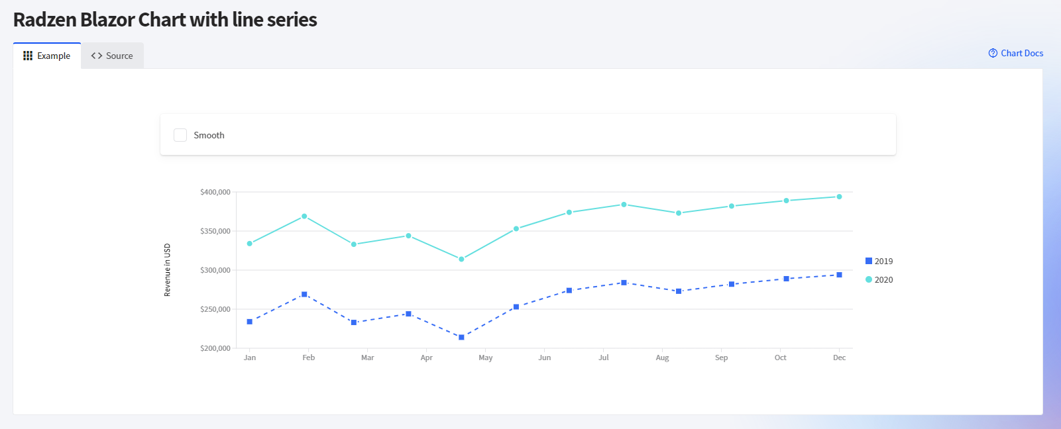
Task: Click the Chart Docs help circle icon
Action: tap(993, 54)
